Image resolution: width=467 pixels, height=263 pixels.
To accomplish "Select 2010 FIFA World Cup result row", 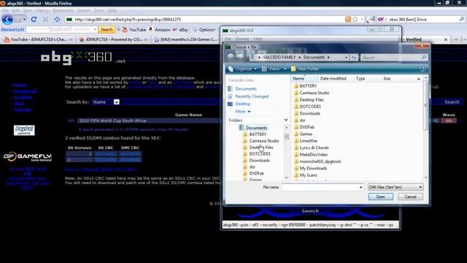I will click(x=148, y=121).
